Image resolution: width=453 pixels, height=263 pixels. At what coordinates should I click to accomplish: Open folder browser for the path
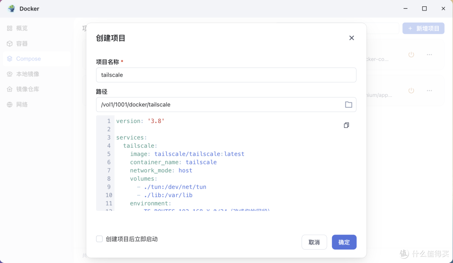(x=349, y=104)
